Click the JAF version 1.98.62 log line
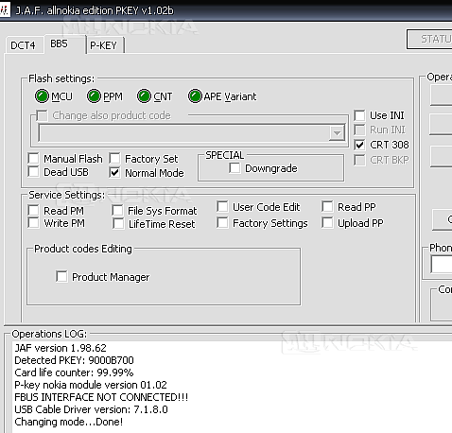452x433 pixels. click(x=61, y=348)
